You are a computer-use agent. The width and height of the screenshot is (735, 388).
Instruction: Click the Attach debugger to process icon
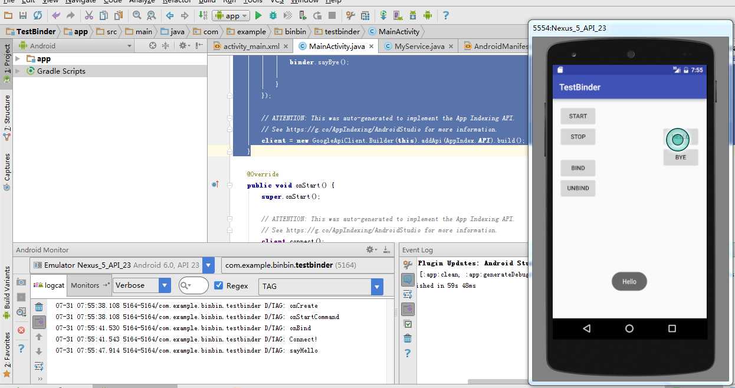point(303,15)
